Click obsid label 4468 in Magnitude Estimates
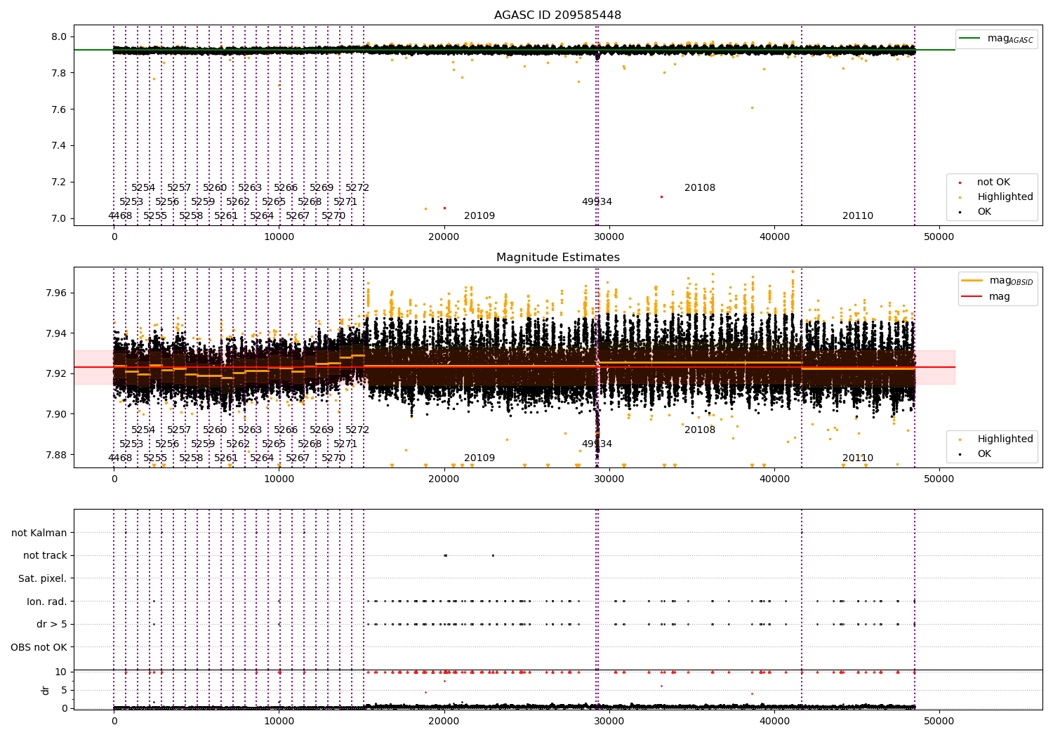Image resolution: width=1053 pixels, height=737 pixels. [x=120, y=458]
